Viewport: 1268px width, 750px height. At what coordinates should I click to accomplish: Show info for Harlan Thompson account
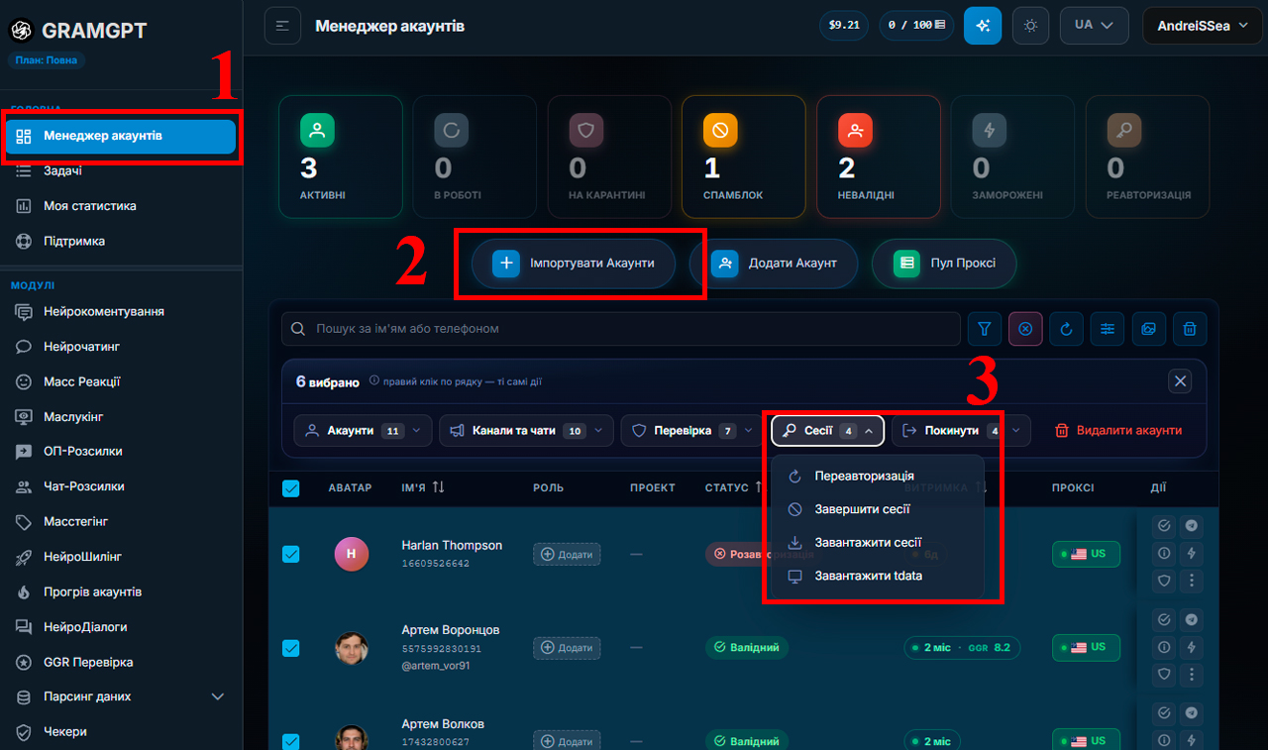(1165, 553)
